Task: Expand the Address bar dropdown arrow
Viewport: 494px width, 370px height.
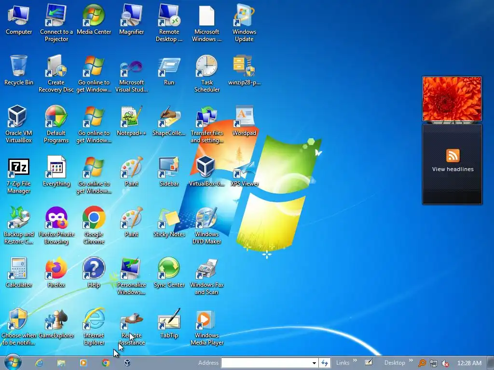Action: [x=314, y=363]
